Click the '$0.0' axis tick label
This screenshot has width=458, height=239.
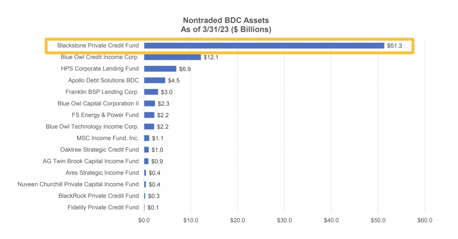pos(144,220)
